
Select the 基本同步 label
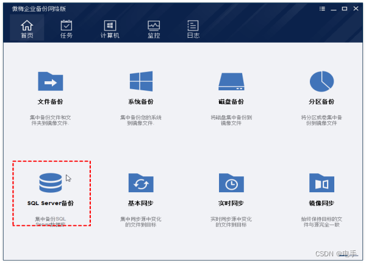point(141,203)
